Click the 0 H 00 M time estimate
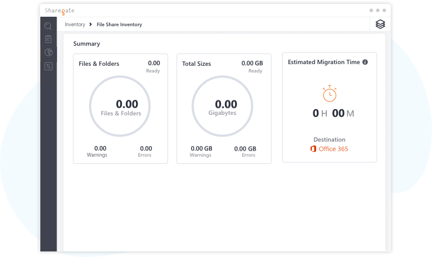The height and width of the screenshot is (257, 432). tap(334, 113)
